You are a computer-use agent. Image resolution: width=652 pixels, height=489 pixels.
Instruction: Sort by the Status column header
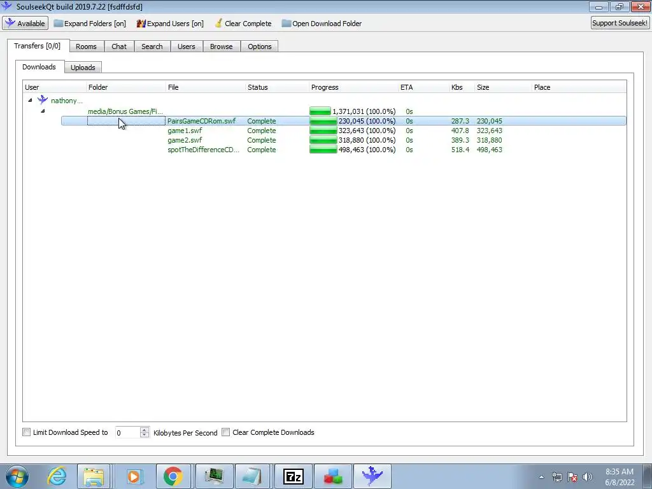tap(277, 87)
